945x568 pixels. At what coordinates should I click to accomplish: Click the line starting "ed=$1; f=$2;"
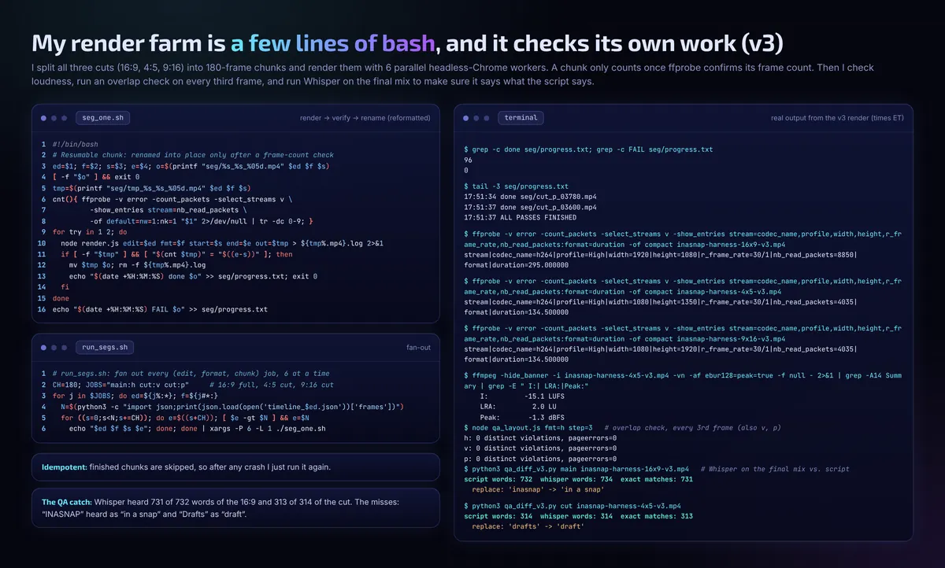click(x=191, y=166)
